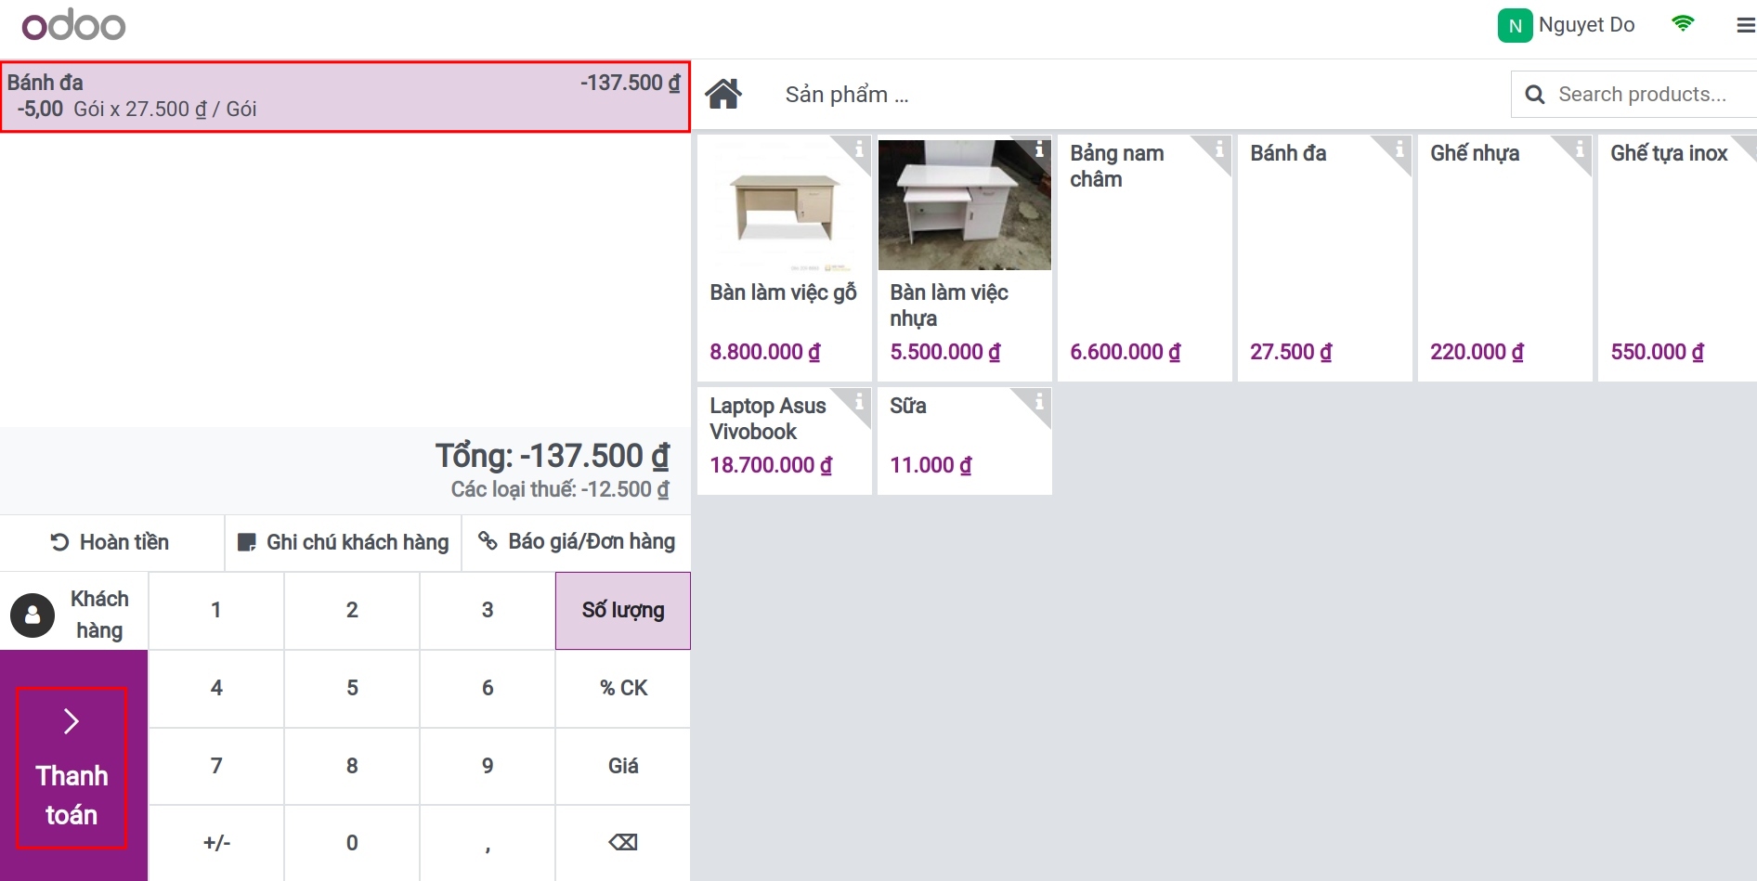The width and height of the screenshot is (1757, 881).
Task: Open info corner icon on Sữa
Action: 1038,402
